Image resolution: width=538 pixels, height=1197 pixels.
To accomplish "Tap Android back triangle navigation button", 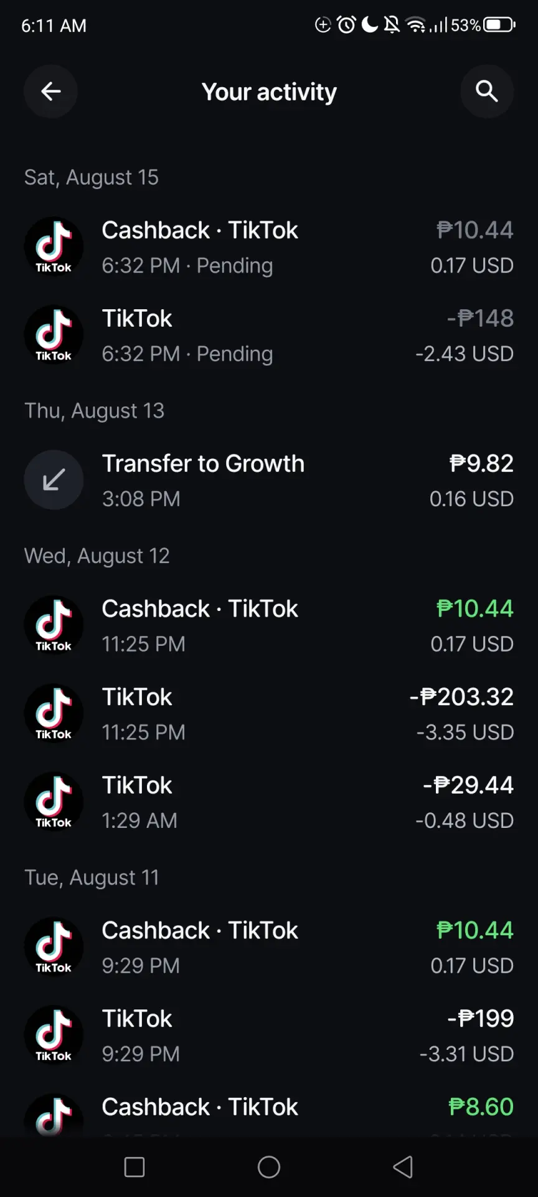I will pos(403,1167).
